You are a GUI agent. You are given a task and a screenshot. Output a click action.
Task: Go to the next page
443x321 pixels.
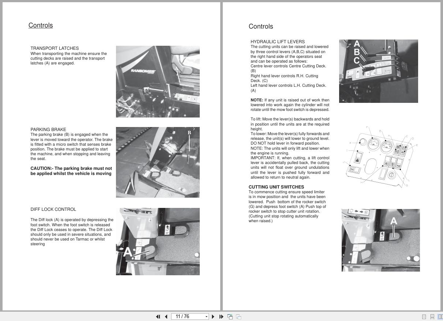(213, 317)
